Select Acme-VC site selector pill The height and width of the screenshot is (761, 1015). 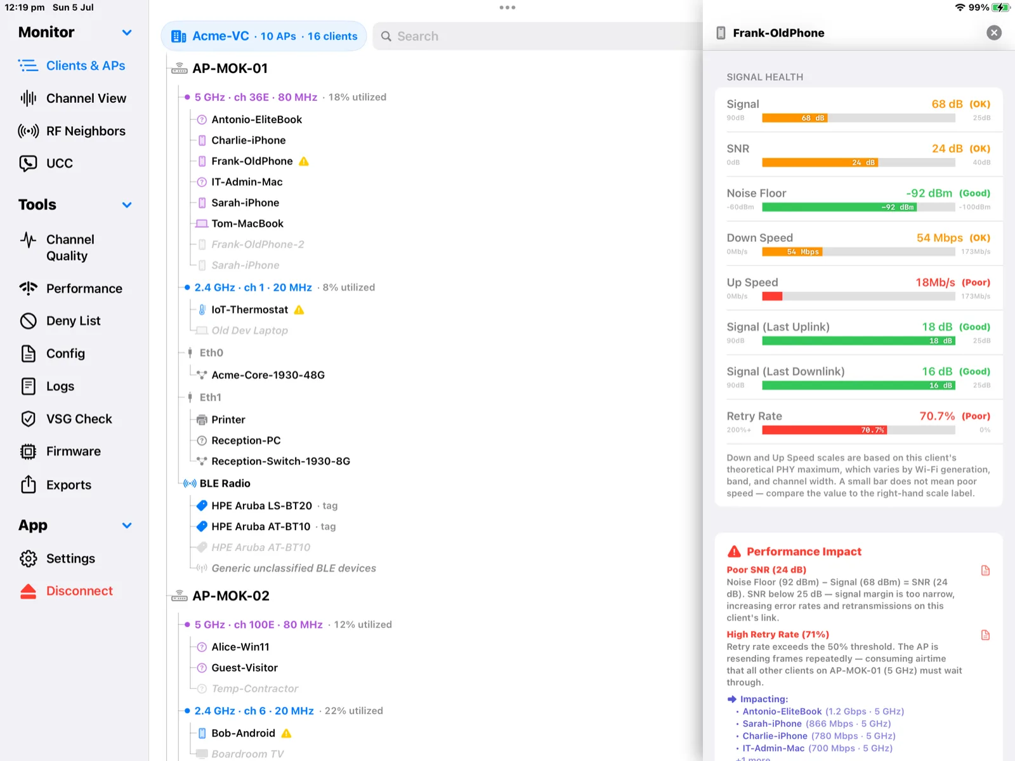coord(264,36)
